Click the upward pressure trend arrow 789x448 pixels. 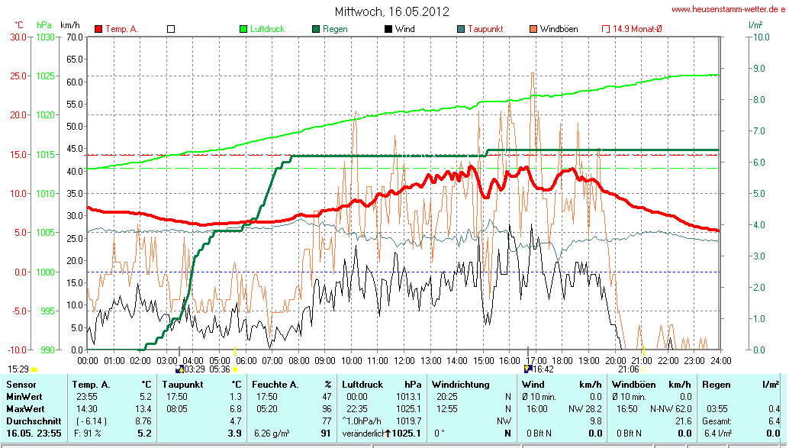tap(387, 433)
